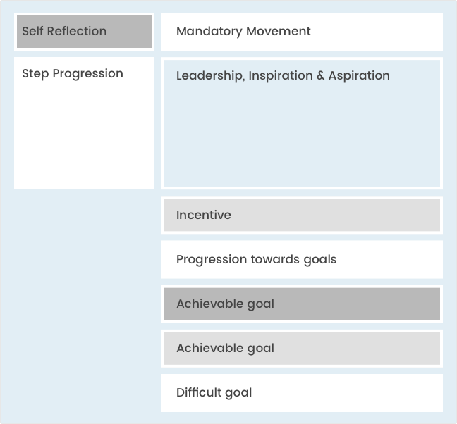Choose the Incentive box
The height and width of the screenshot is (424, 457).
click(x=302, y=215)
